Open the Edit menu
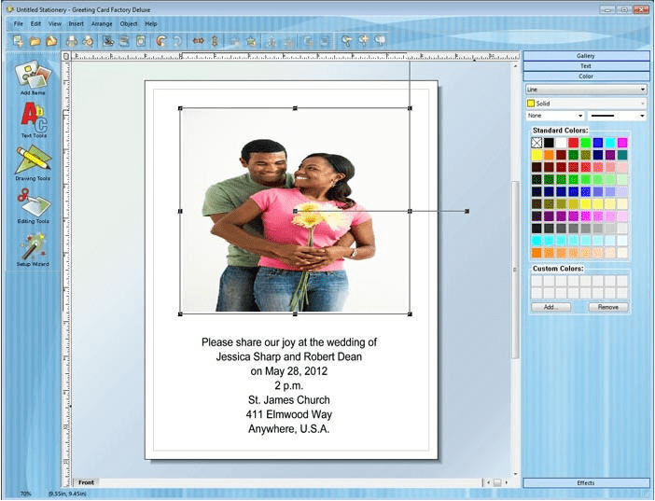This screenshot has height=501, width=655. click(36, 24)
